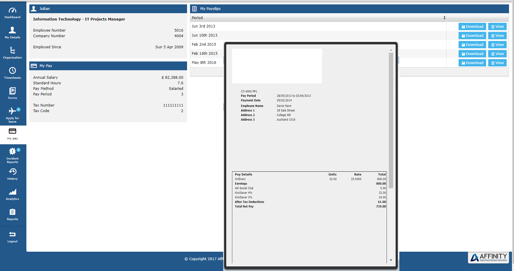Image resolution: width=514 pixels, height=271 pixels.
Task: Download the Jun 10th 2013 payslip
Action: coord(472,36)
